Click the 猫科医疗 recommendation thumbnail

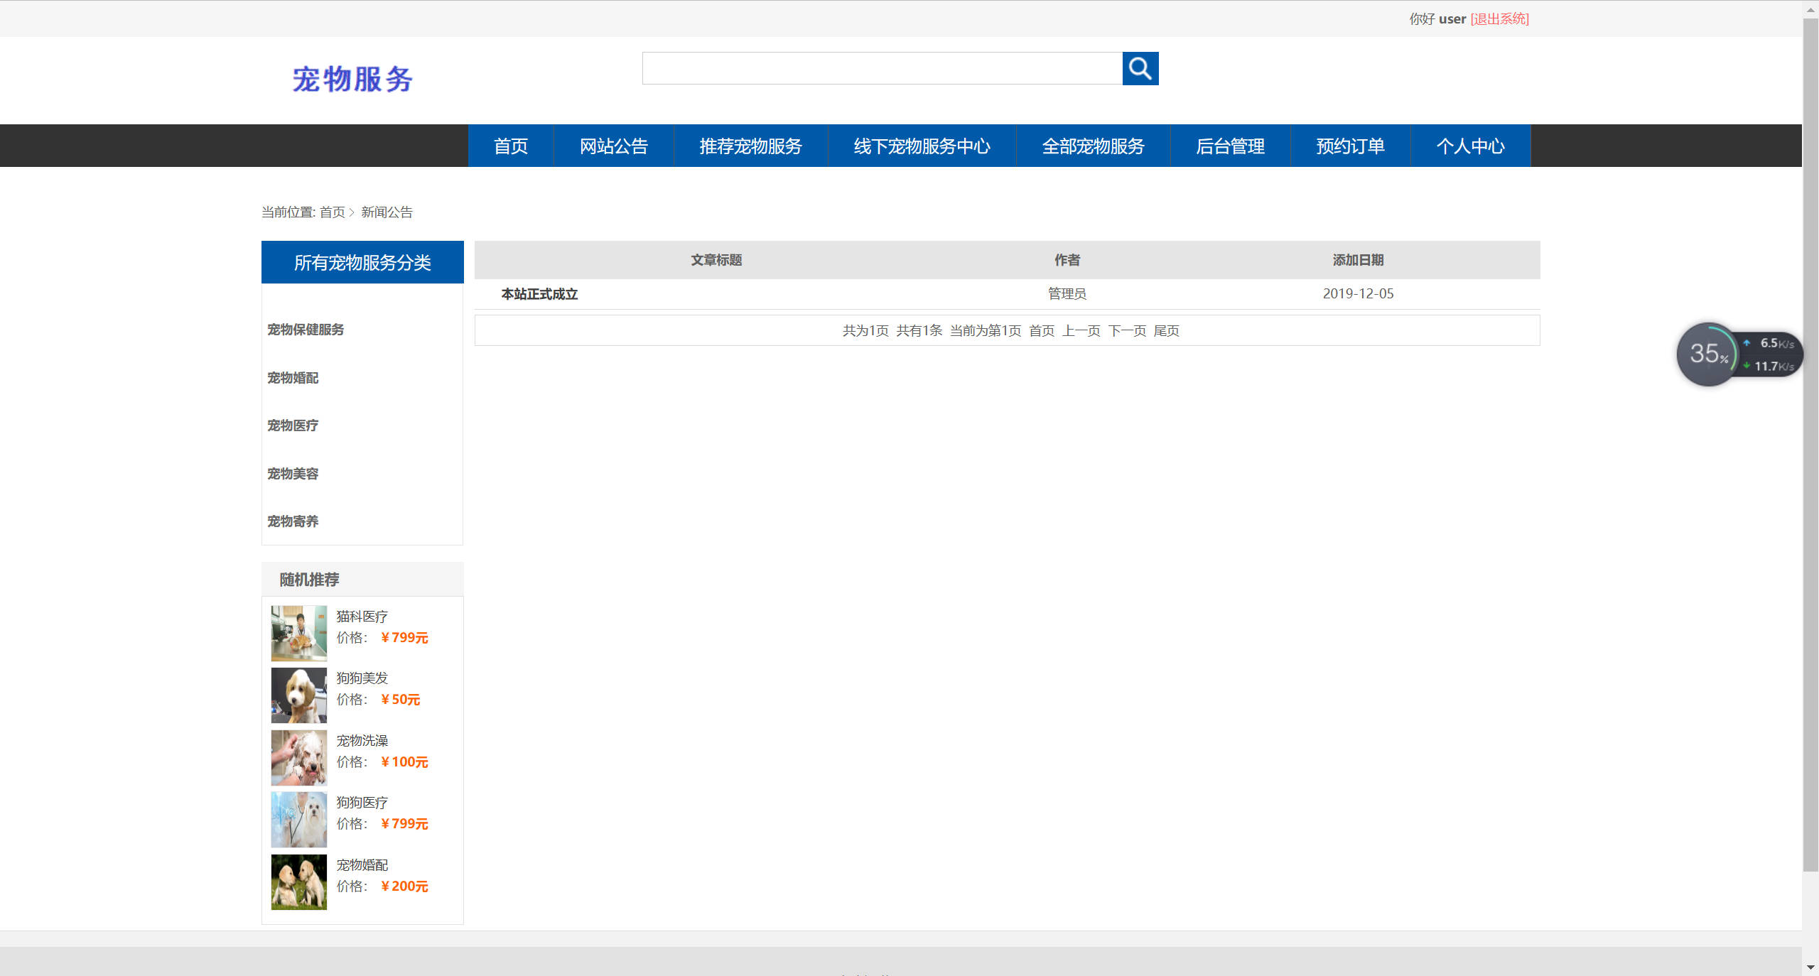(x=298, y=633)
